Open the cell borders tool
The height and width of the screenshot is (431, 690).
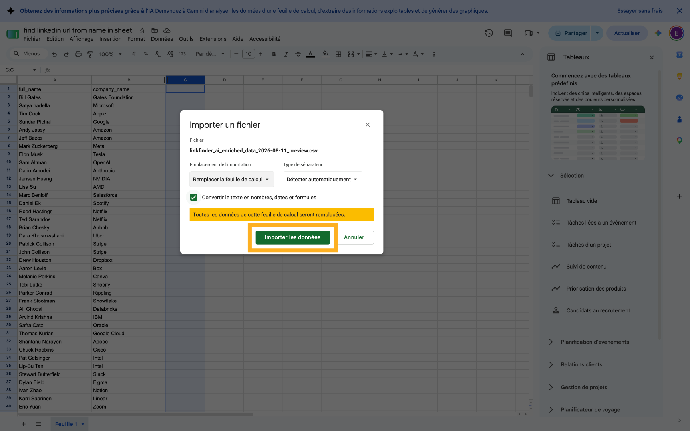point(338,54)
